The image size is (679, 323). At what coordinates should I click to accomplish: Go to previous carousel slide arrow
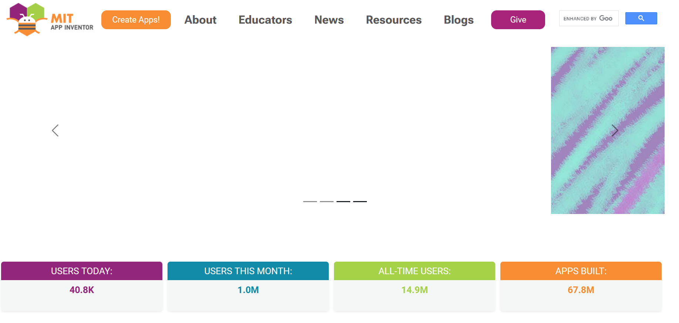(x=55, y=130)
